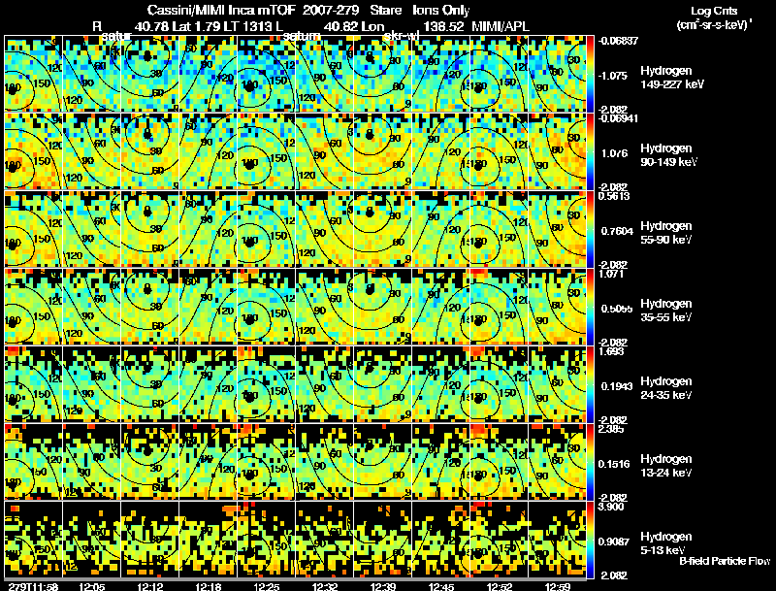Click the '12:45' time label
The image size is (776, 591).
(441, 586)
